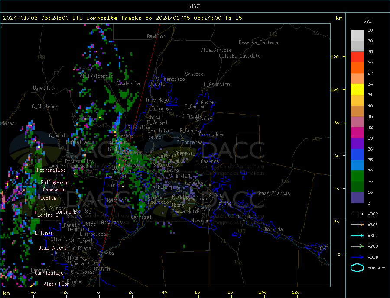Viewport: 390px width, 298px height.
Task: Click the 'dBZ' title at top
Action: point(195,6)
